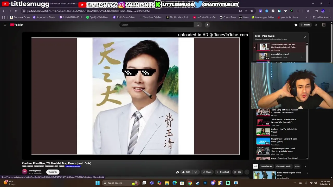Open the Control Room bookmark

228,17
